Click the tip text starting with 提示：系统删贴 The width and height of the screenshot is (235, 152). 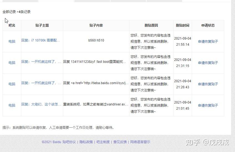(x=58, y=128)
